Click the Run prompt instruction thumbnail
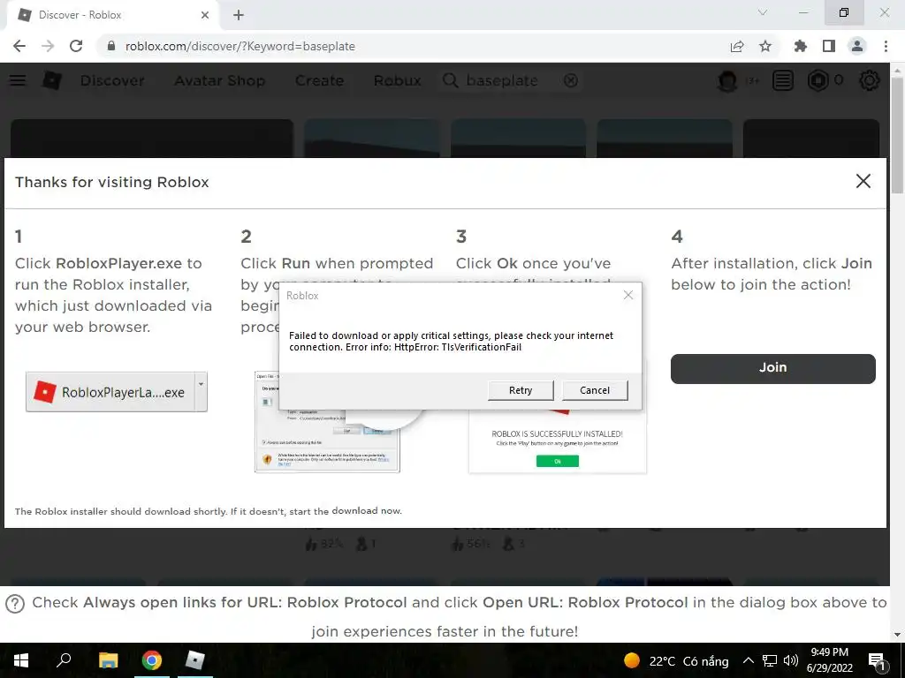The width and height of the screenshot is (905, 678). (327, 422)
